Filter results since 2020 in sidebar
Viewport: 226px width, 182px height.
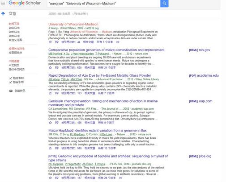pyautogui.click(x=14, y=28)
